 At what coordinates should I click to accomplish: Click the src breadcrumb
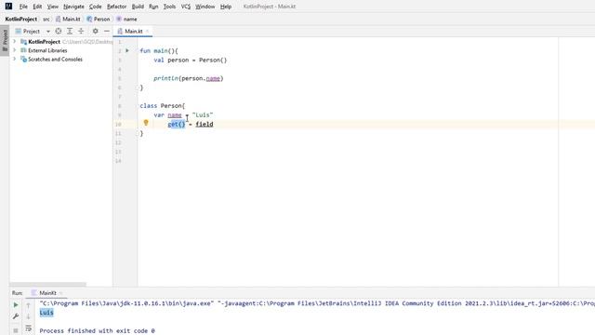[46, 19]
